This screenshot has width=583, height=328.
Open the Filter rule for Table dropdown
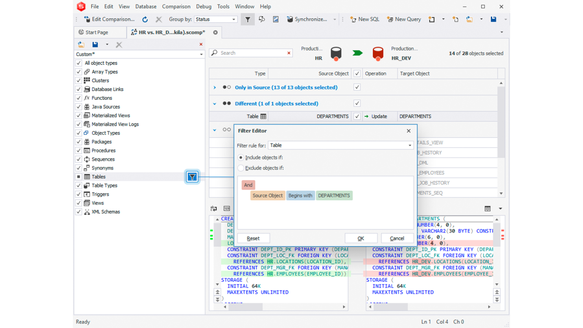tap(409, 145)
